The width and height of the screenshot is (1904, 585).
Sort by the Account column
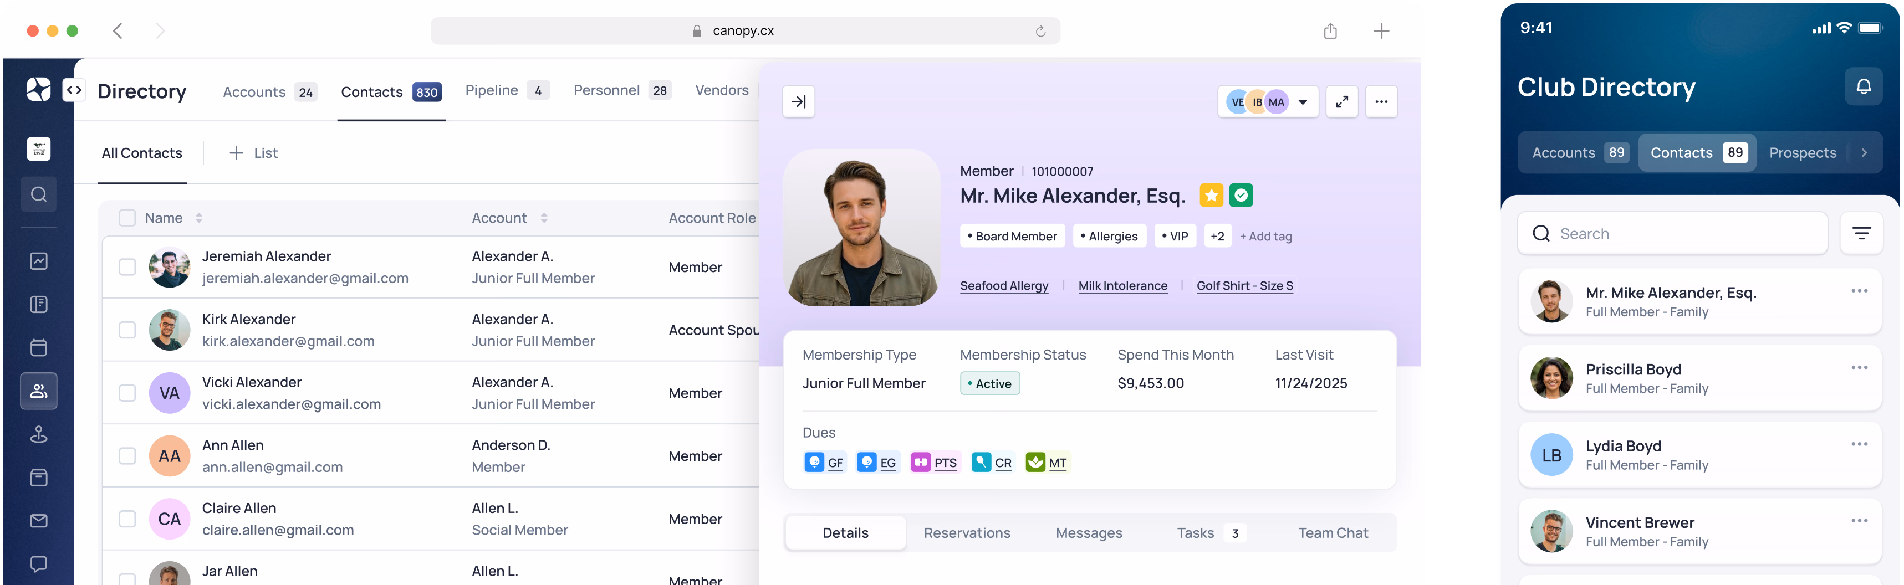coord(544,218)
